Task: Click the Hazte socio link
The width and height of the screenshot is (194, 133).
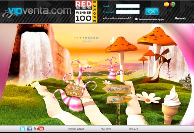Action: (x=180, y=18)
